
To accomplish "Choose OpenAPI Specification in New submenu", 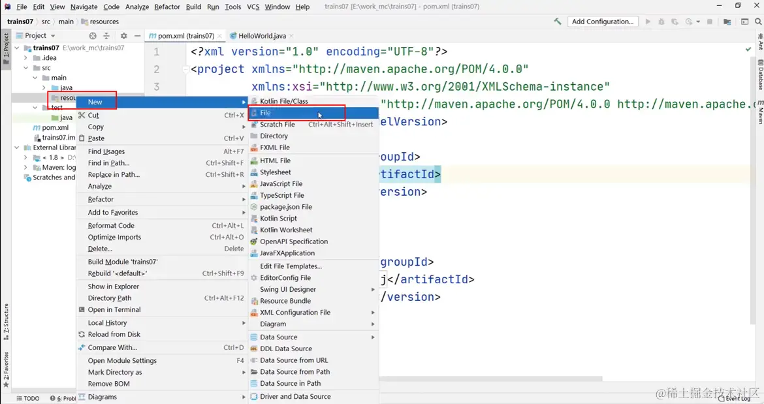I will click(x=313, y=242).
